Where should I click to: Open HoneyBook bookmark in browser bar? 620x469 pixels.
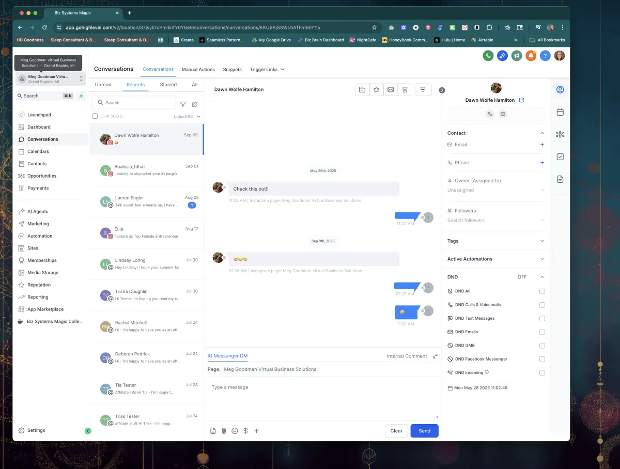(x=405, y=40)
